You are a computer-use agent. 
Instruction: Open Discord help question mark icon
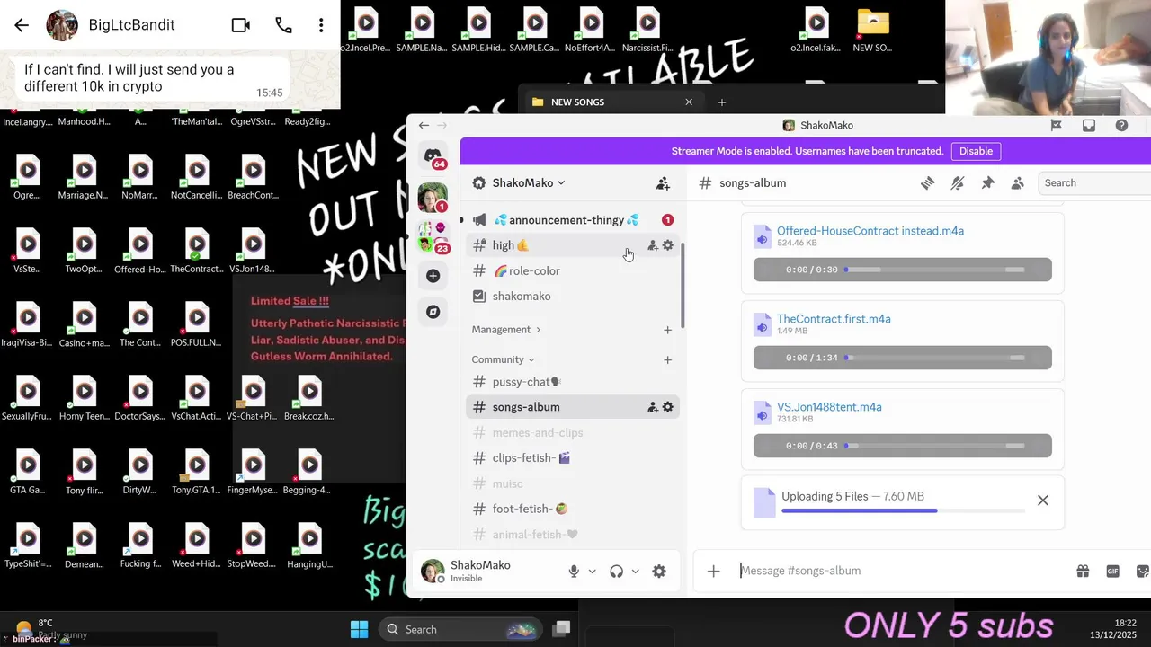[1121, 126]
